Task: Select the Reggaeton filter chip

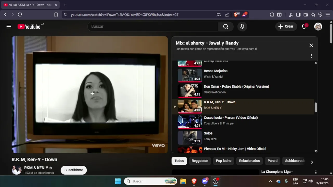Action: pyautogui.click(x=200, y=161)
